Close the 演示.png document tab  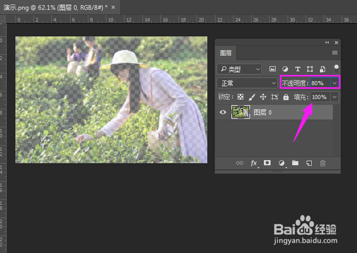pyautogui.click(x=113, y=8)
